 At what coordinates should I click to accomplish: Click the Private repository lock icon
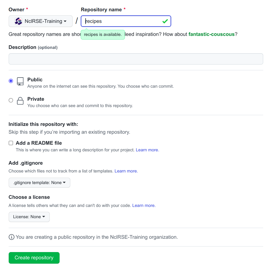[x=20, y=100]
